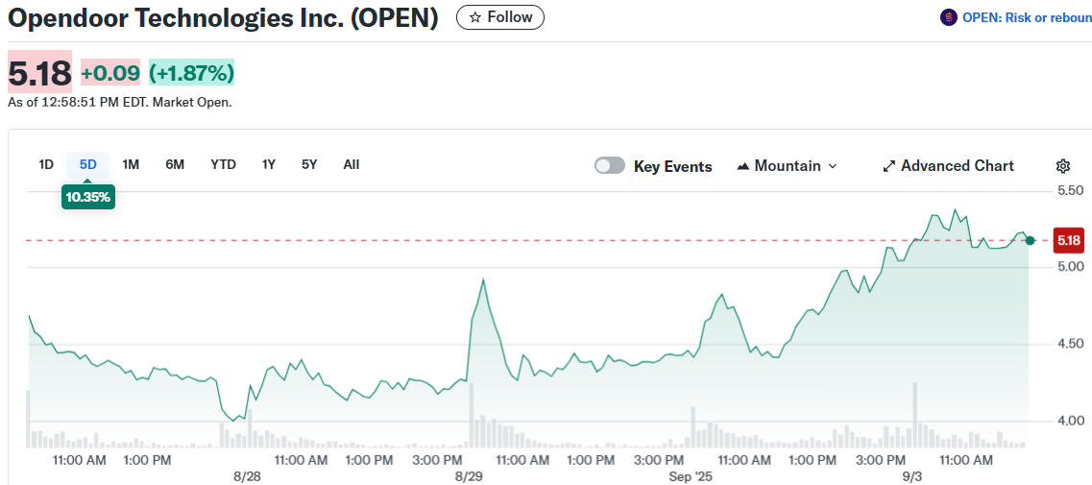Click the large 5.18 stock price
Image resolution: width=1092 pixels, height=485 pixels.
39,72
